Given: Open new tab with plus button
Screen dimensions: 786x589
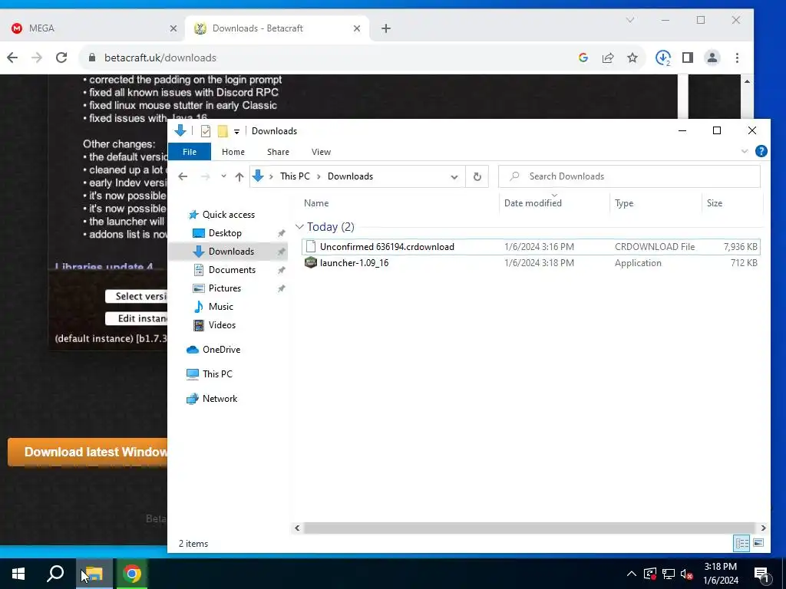Looking at the screenshot, I should [x=386, y=28].
